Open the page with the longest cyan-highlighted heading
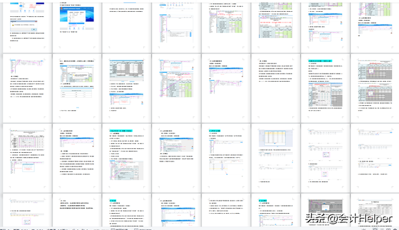Viewport: 399px width, 230px height. (x=325, y=88)
